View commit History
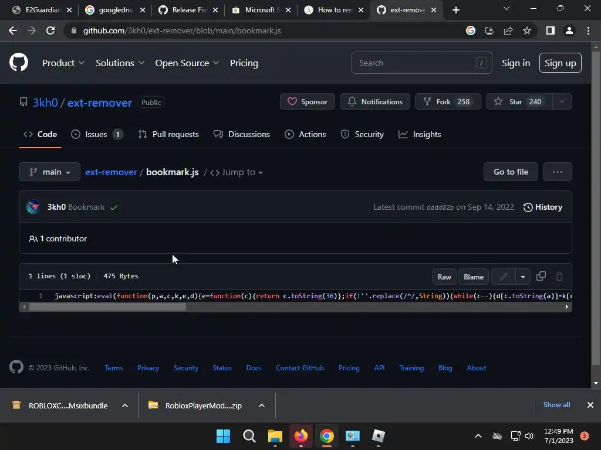The width and height of the screenshot is (601, 450). (x=543, y=207)
